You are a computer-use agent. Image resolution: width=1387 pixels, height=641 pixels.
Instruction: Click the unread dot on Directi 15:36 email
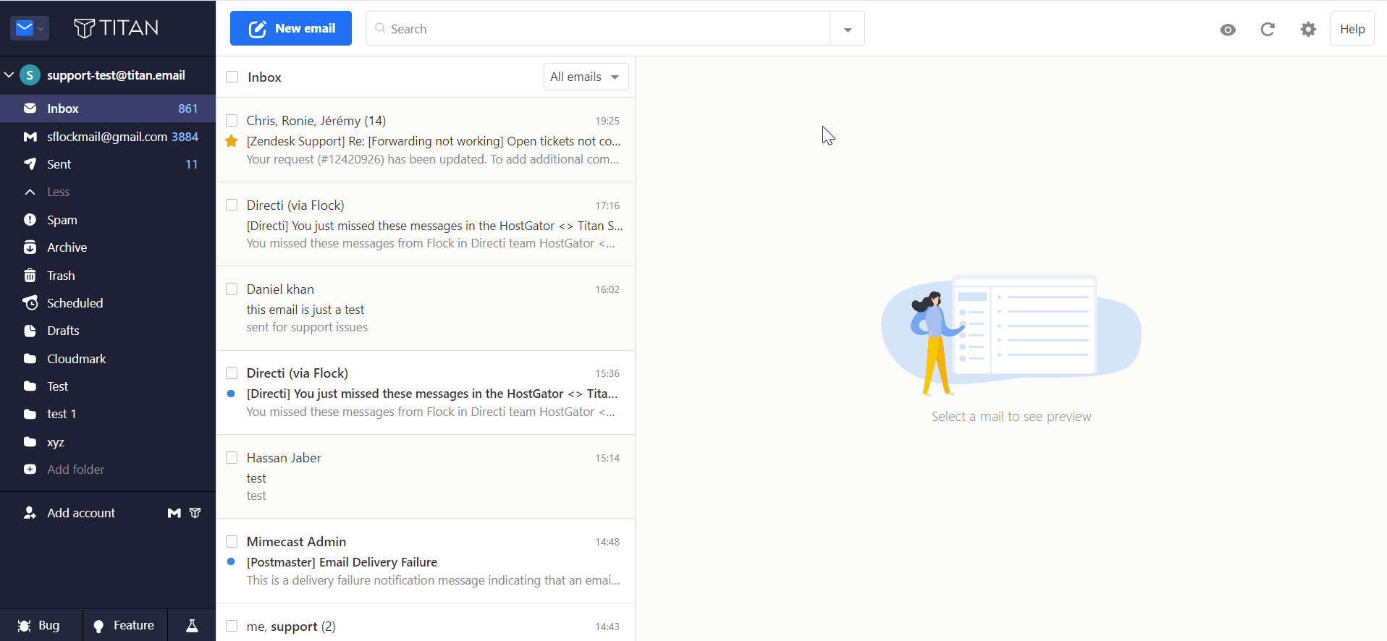tap(231, 394)
